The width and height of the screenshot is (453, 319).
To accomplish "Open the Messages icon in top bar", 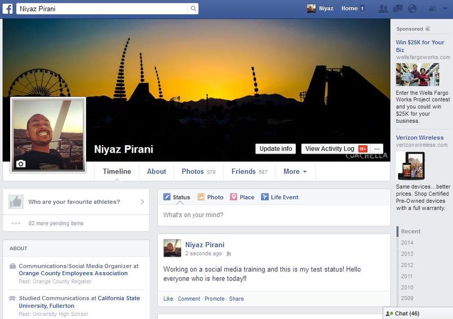I will click(x=398, y=9).
